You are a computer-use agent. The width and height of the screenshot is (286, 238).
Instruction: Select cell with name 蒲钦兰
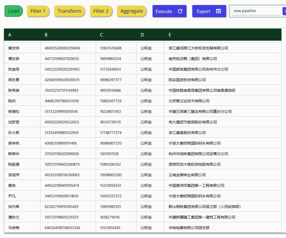point(22,217)
